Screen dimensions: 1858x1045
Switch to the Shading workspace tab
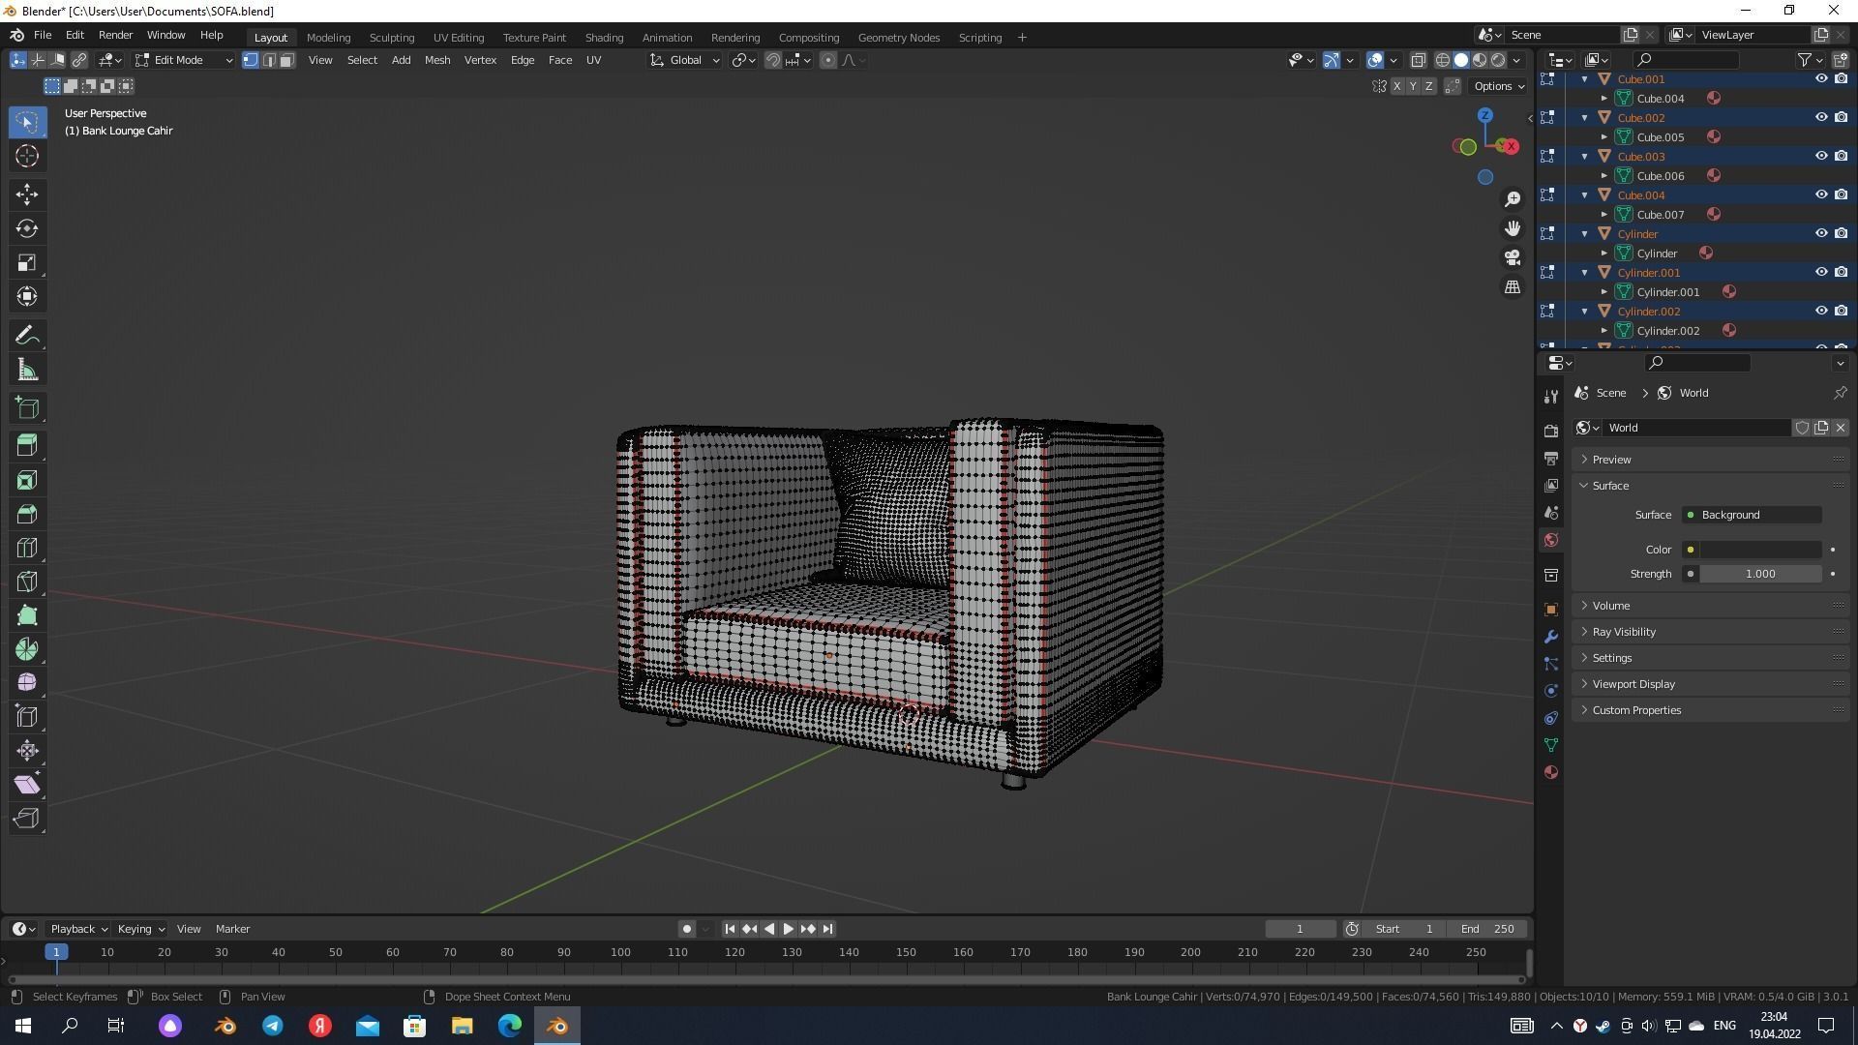[604, 38]
